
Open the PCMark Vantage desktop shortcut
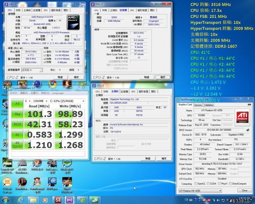click(x=8, y=185)
